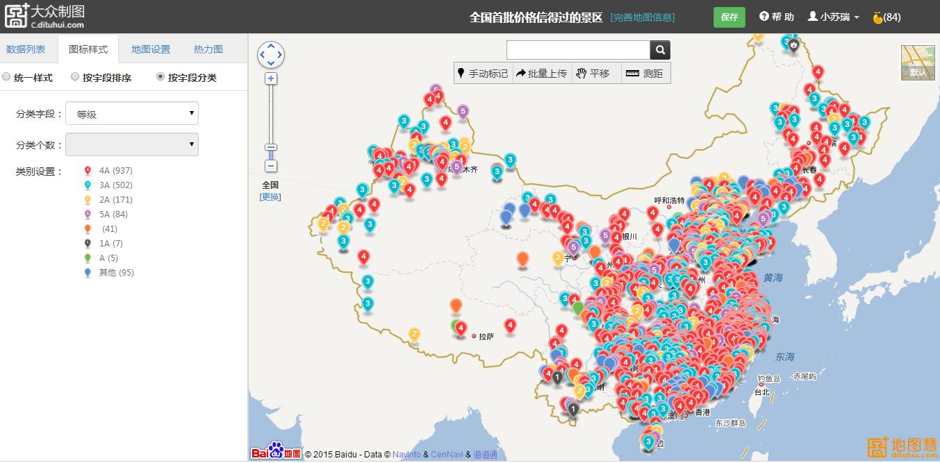Click the 2A (171) category label
This screenshot has height=463, width=940.
(116, 200)
